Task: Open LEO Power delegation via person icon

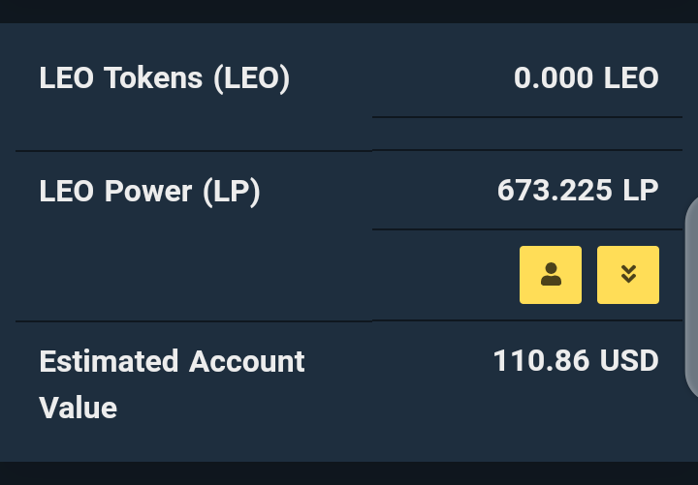Action: point(551,275)
